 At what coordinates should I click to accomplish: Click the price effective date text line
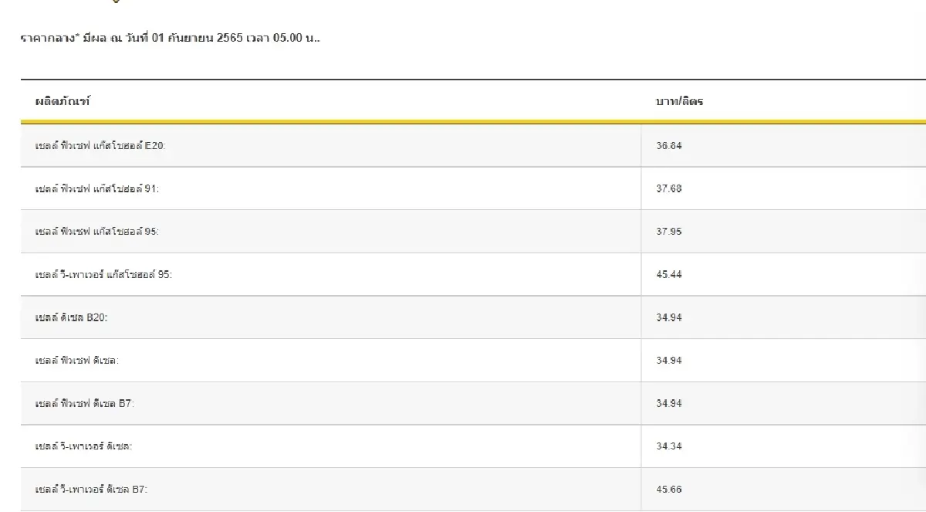coord(170,38)
